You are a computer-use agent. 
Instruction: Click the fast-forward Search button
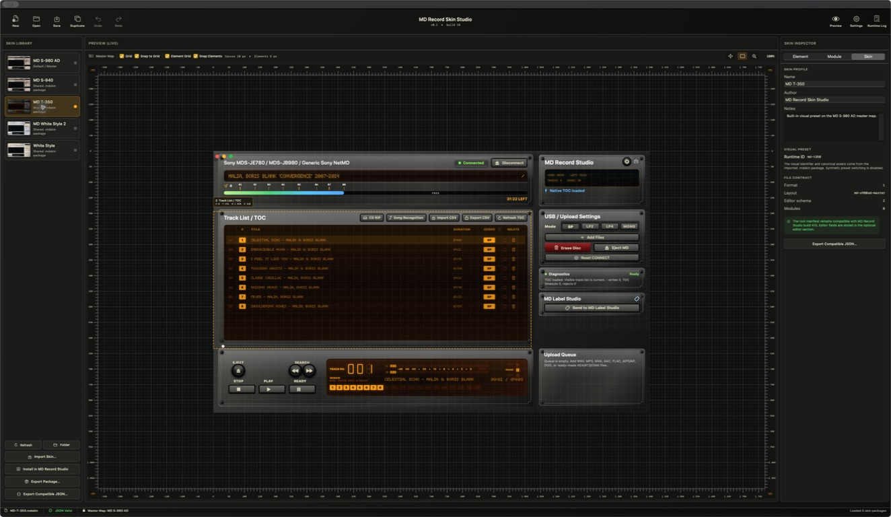click(x=309, y=370)
